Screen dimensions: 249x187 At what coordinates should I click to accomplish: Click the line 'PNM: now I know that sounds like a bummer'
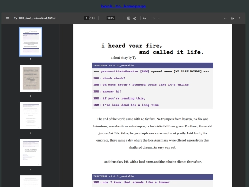pos(131,182)
